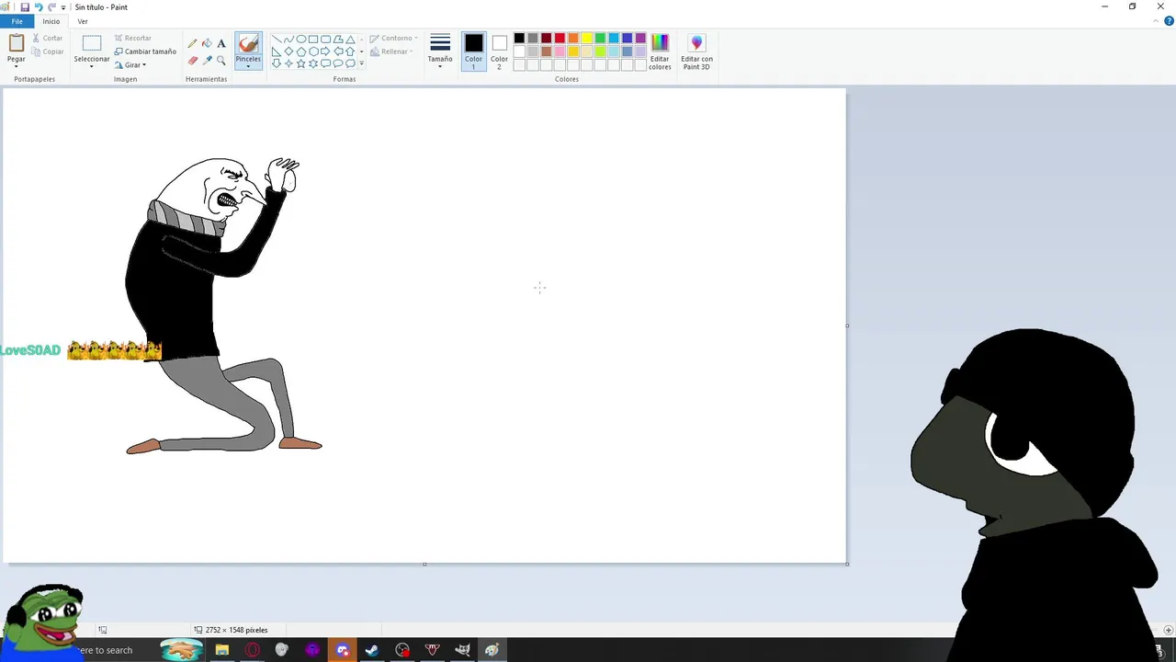Screen dimensions: 1176x662
Task: Open Editar colores dialog
Action: click(660, 51)
